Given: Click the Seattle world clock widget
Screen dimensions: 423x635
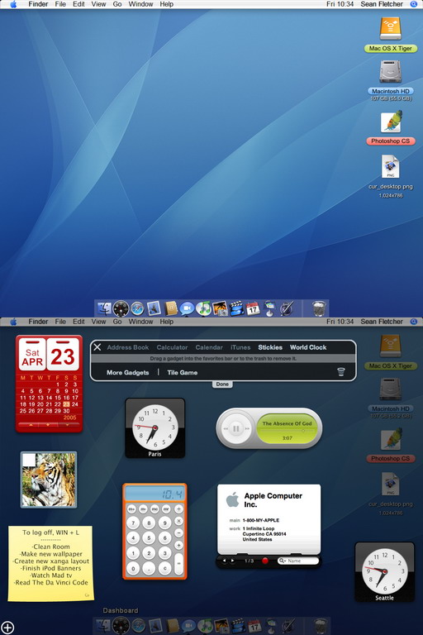Looking at the screenshot, I should pos(384,572).
